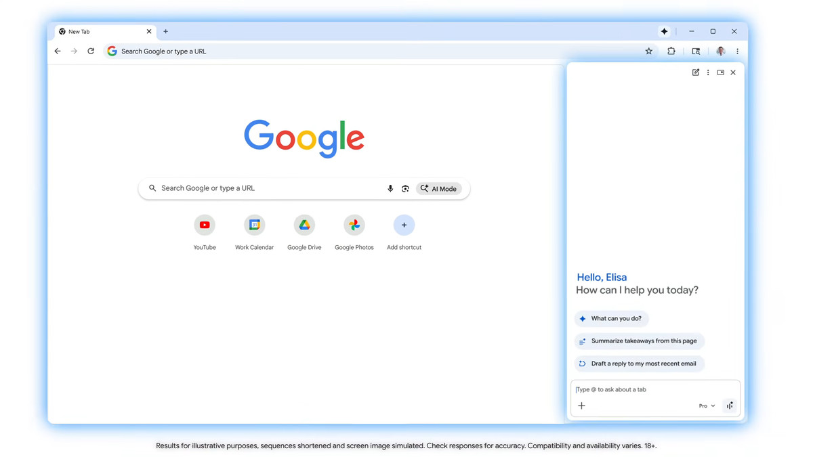Select the New Tab tab
This screenshot has height=457, width=813.
105,31
